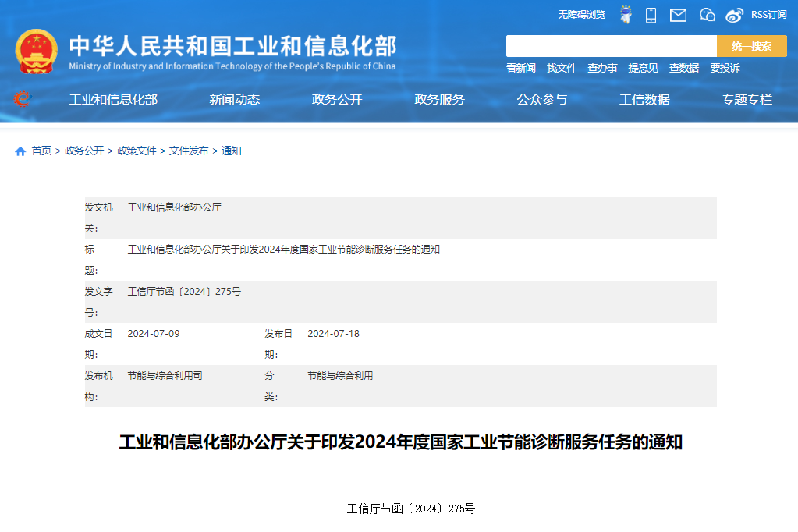Click the large bold article headline
798x532 pixels.
[x=400, y=442]
